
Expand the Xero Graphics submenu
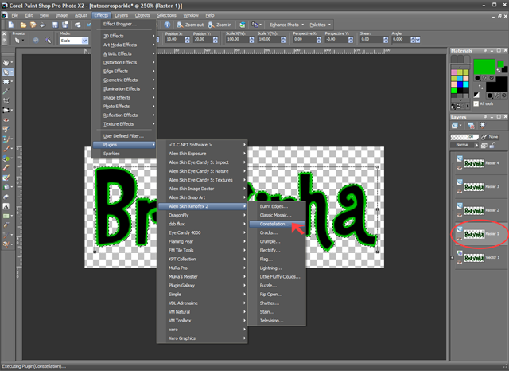click(x=203, y=338)
